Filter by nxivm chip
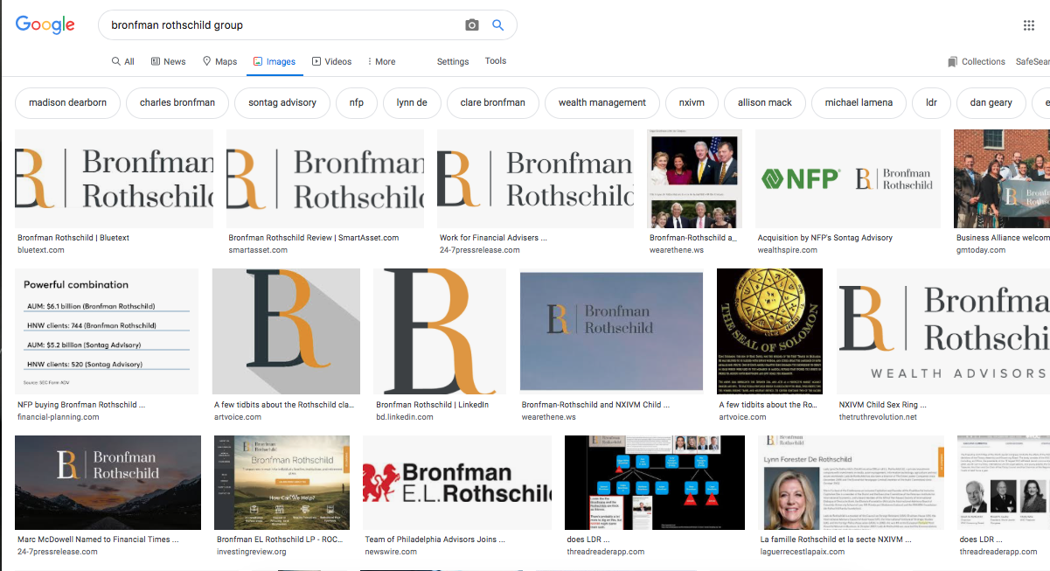Screen dimensions: 1050x571 [692, 102]
